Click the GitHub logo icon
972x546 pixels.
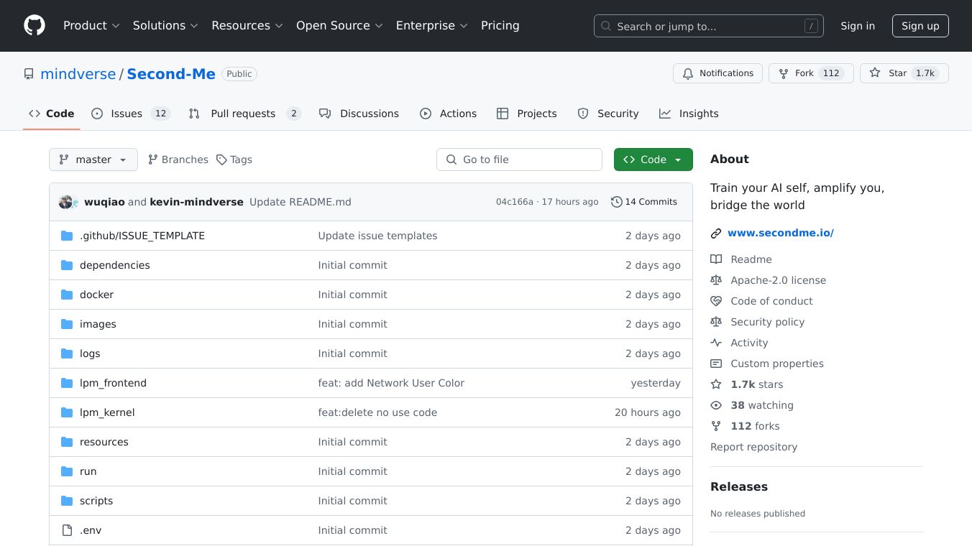click(x=35, y=26)
